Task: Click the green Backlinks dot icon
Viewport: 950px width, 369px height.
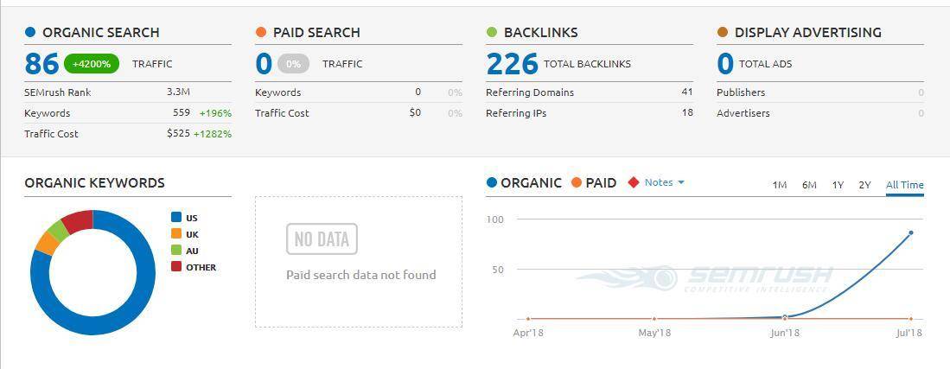Action: (492, 33)
